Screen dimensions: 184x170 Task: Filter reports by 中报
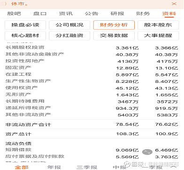(x=120, y=167)
